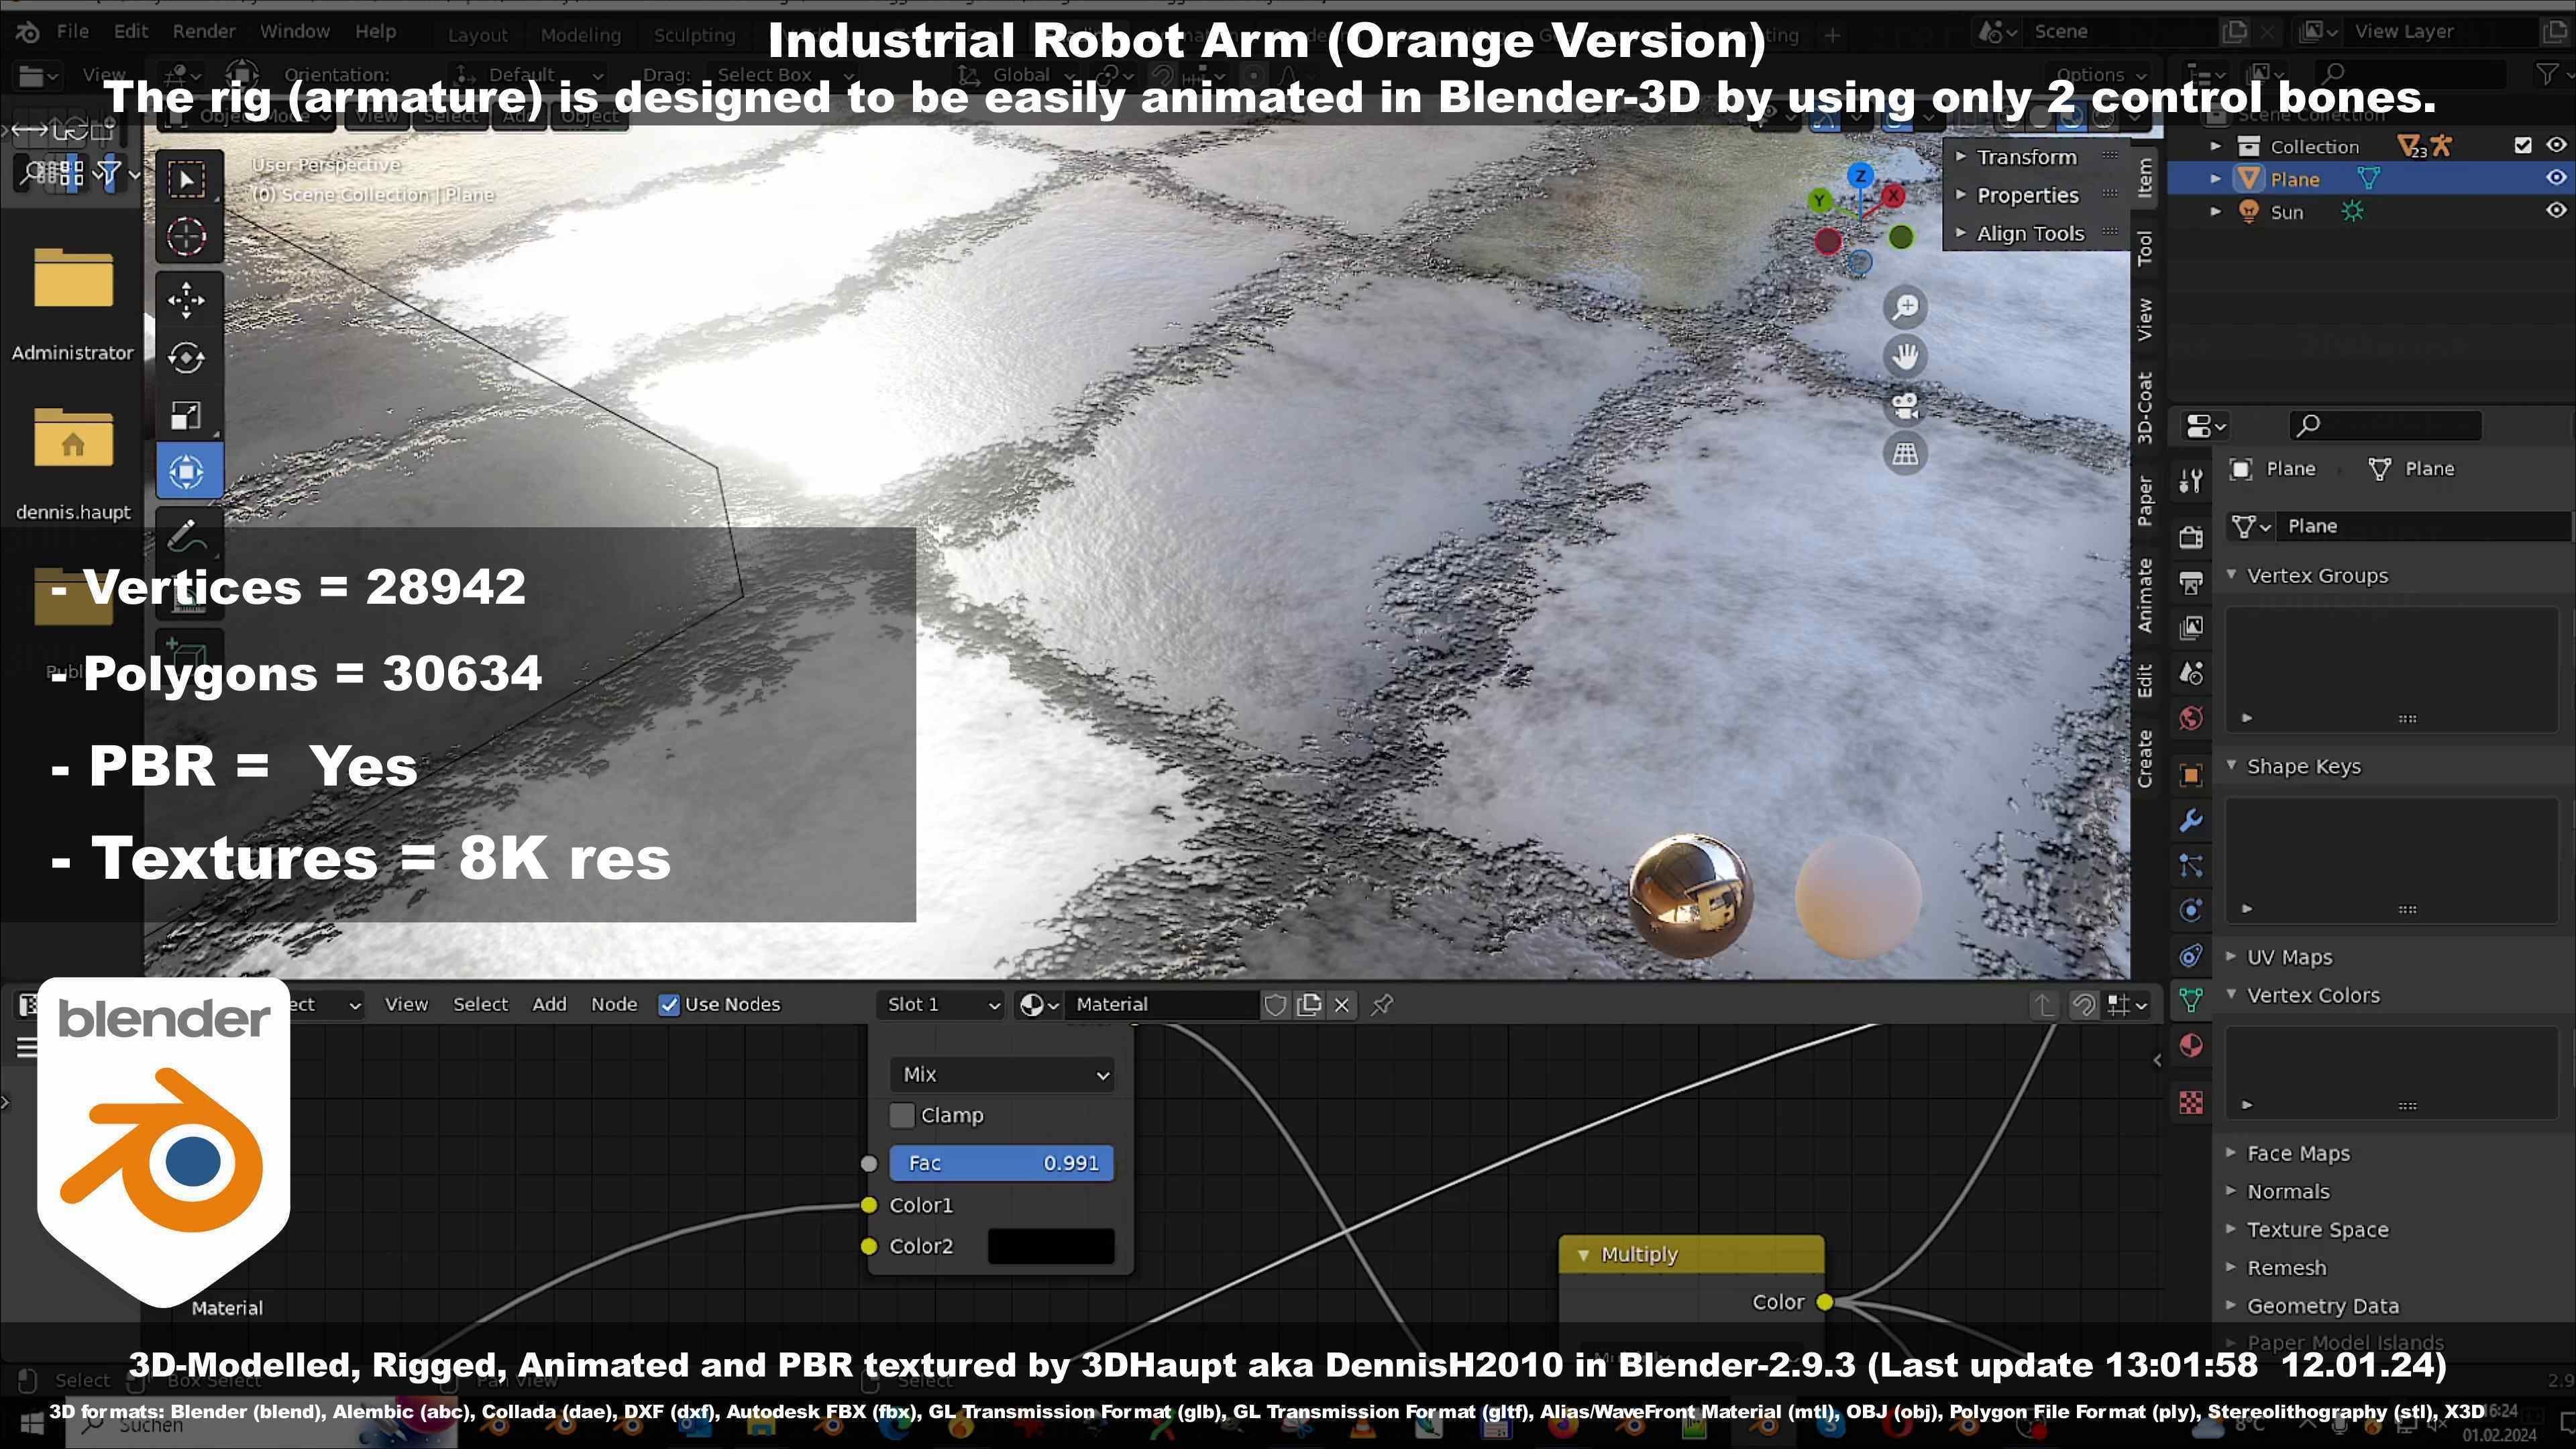Open the Tool properties tab with wrench-screwdriver icon

tap(2191, 481)
